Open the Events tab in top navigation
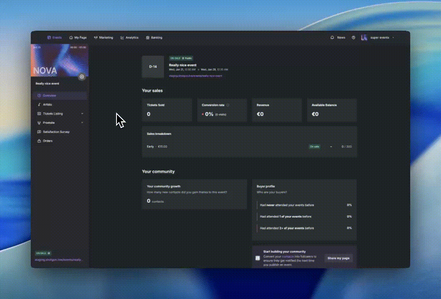 (55, 38)
